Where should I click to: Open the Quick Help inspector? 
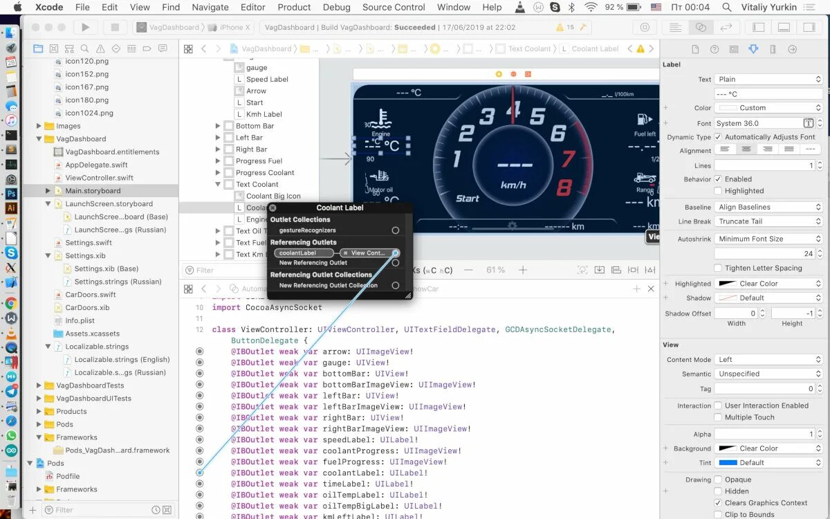click(x=714, y=48)
